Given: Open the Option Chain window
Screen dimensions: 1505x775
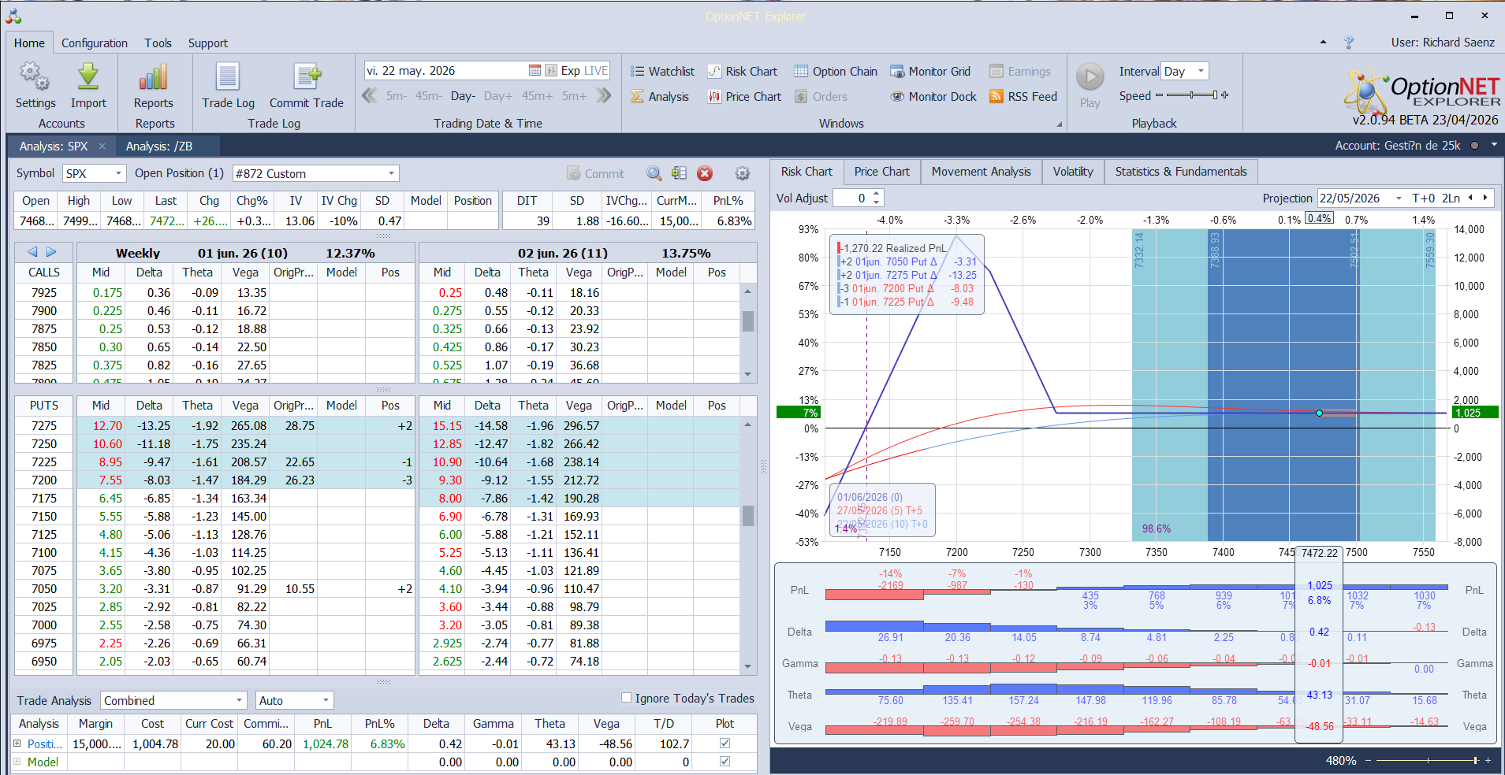Looking at the screenshot, I should tap(835, 72).
